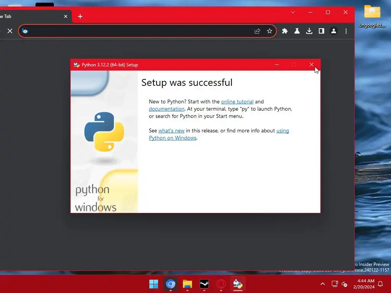Screen dimensions: 391x293
Task: Open Steam from the taskbar
Action: 204,284
